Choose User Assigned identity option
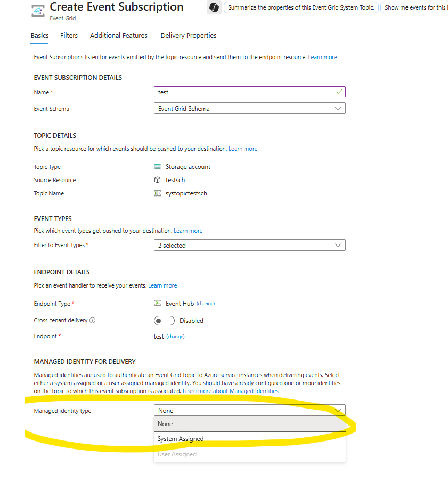This screenshot has height=498, width=448. tap(250, 454)
